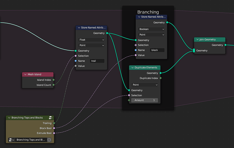Screen dimensions: 234x148
Task: Click the Extrude Bool output socket
Action: point(54,133)
